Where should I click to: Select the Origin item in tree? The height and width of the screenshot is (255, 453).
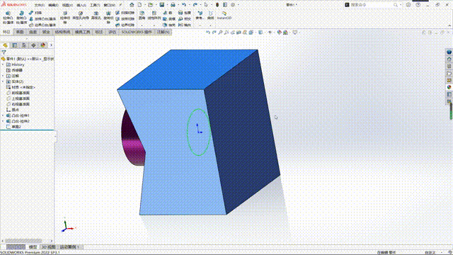pos(13,110)
